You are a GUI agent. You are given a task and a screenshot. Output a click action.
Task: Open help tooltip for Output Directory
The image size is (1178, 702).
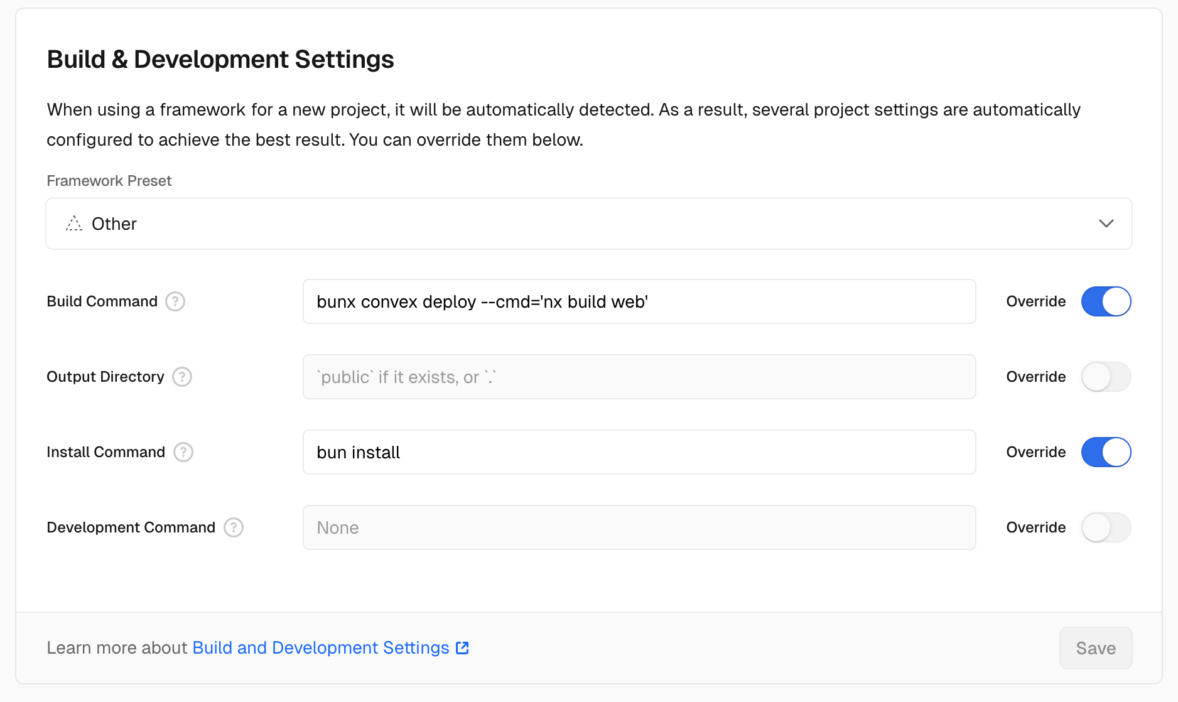tap(182, 377)
